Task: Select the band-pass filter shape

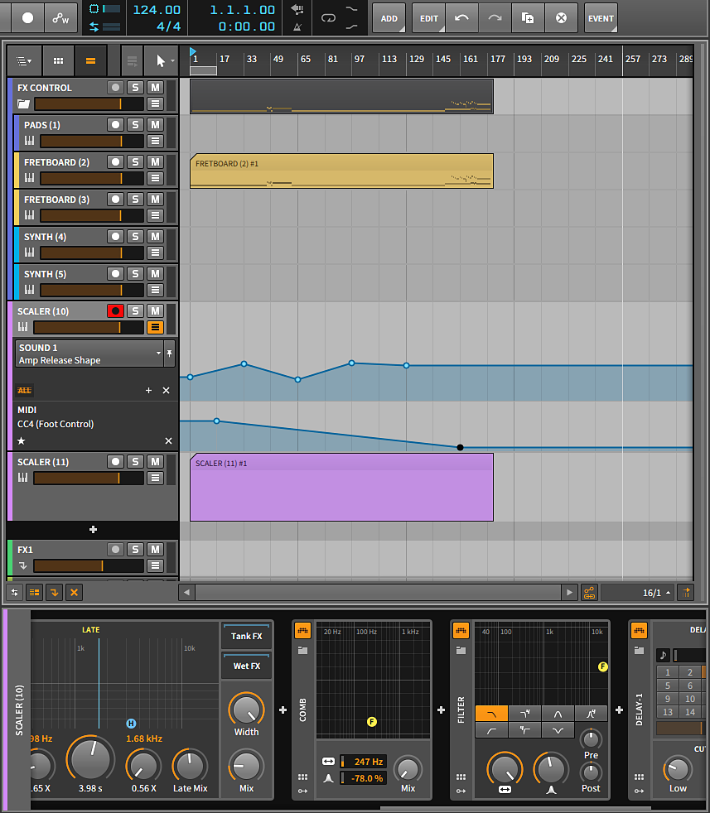Action: (x=558, y=714)
